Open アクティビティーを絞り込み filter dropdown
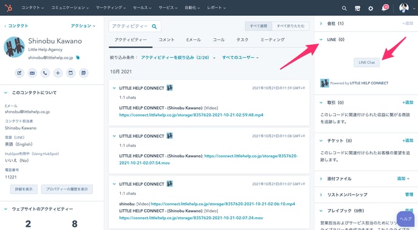The image size is (418, 230). pyautogui.click(x=178, y=58)
